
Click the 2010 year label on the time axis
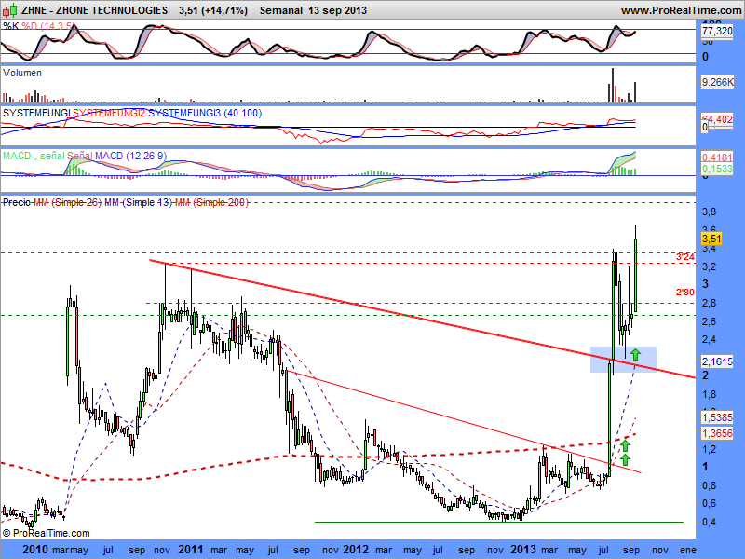pos(35,550)
